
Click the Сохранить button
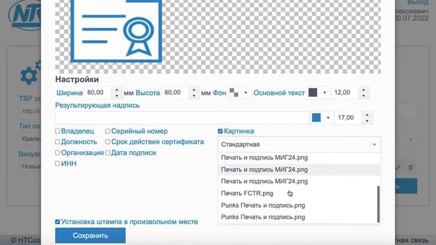[x=91, y=235]
